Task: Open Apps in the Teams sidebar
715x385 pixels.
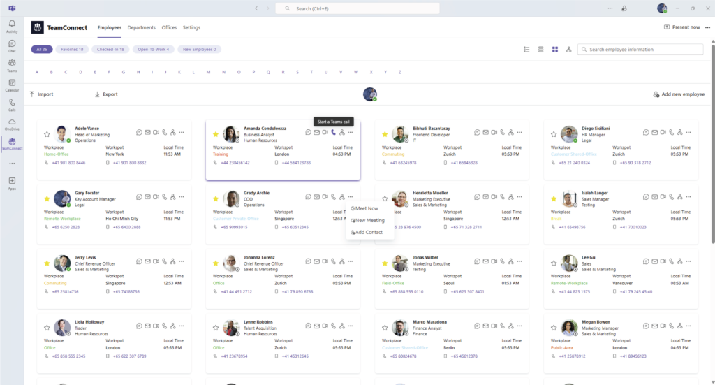Action: (12, 183)
